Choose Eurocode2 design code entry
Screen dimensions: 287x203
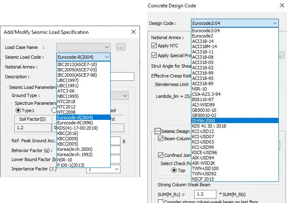(x=235, y=36)
